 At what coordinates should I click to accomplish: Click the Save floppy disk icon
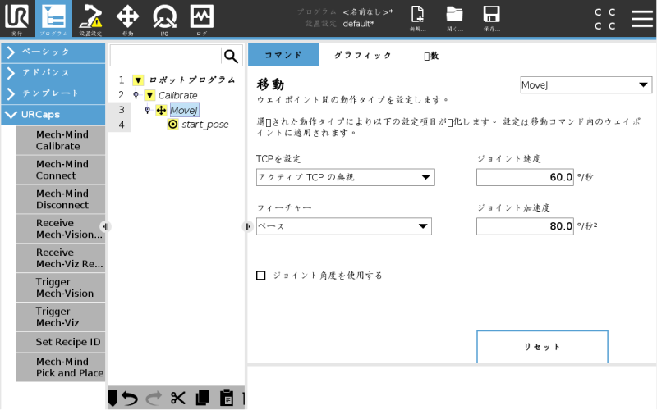491,18
